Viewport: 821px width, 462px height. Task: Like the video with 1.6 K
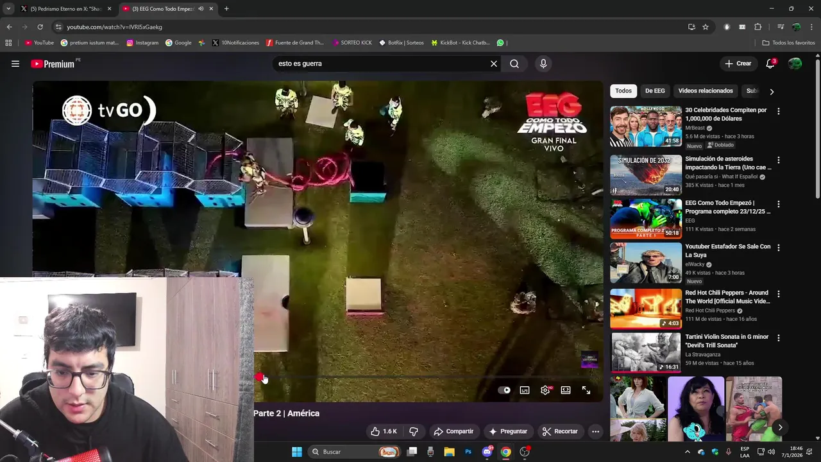pos(384,431)
